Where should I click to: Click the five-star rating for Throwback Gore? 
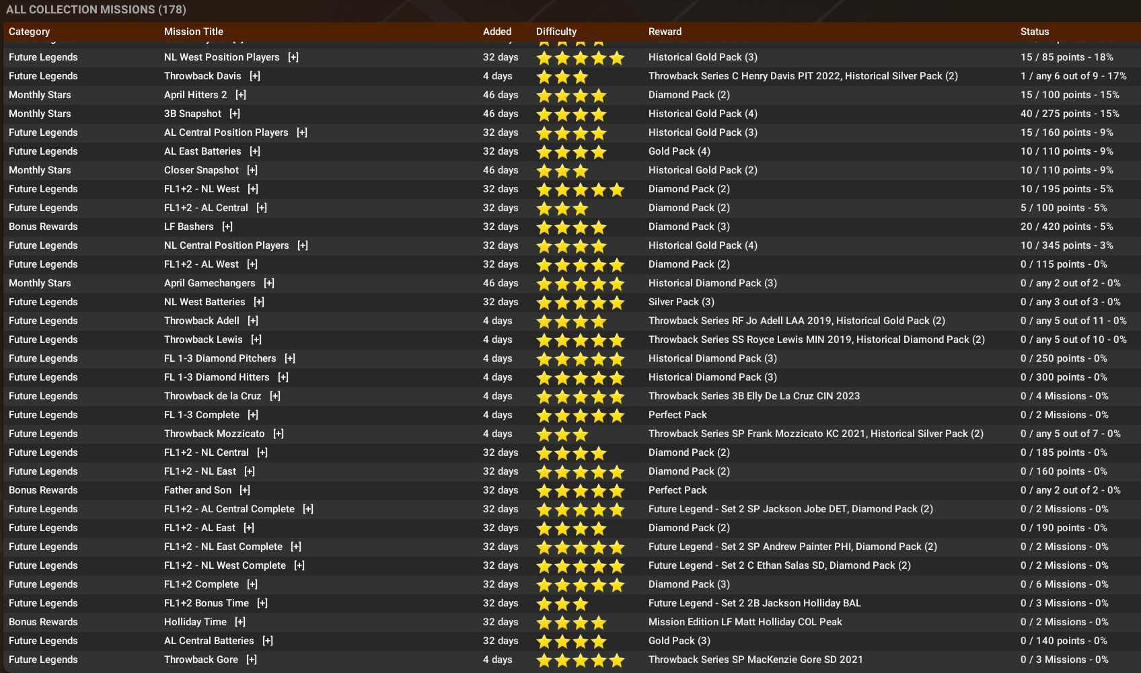click(580, 660)
